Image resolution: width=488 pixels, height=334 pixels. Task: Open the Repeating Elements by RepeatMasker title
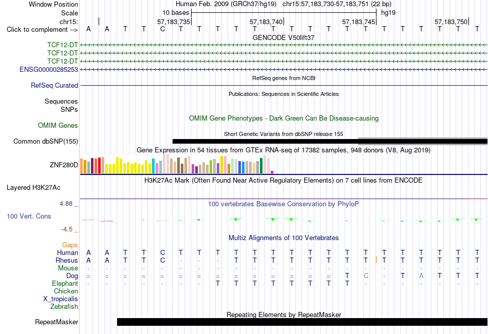coord(284,315)
